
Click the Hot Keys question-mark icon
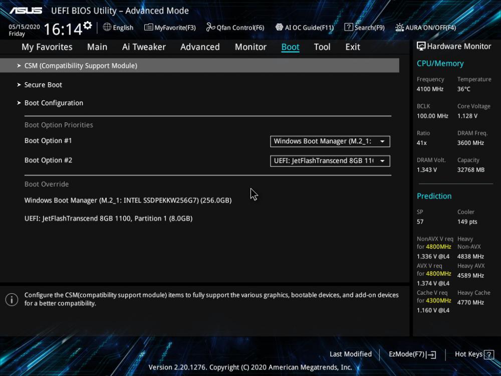[x=489, y=354]
